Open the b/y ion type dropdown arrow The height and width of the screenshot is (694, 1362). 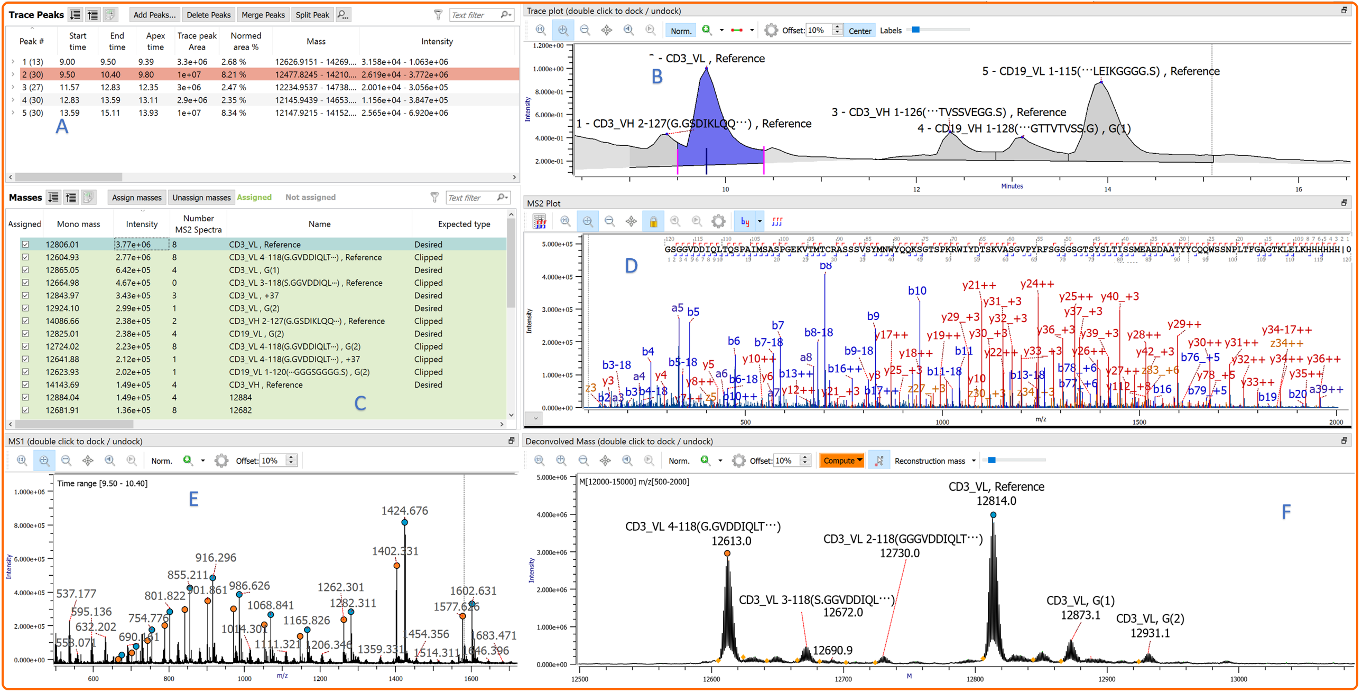click(760, 221)
